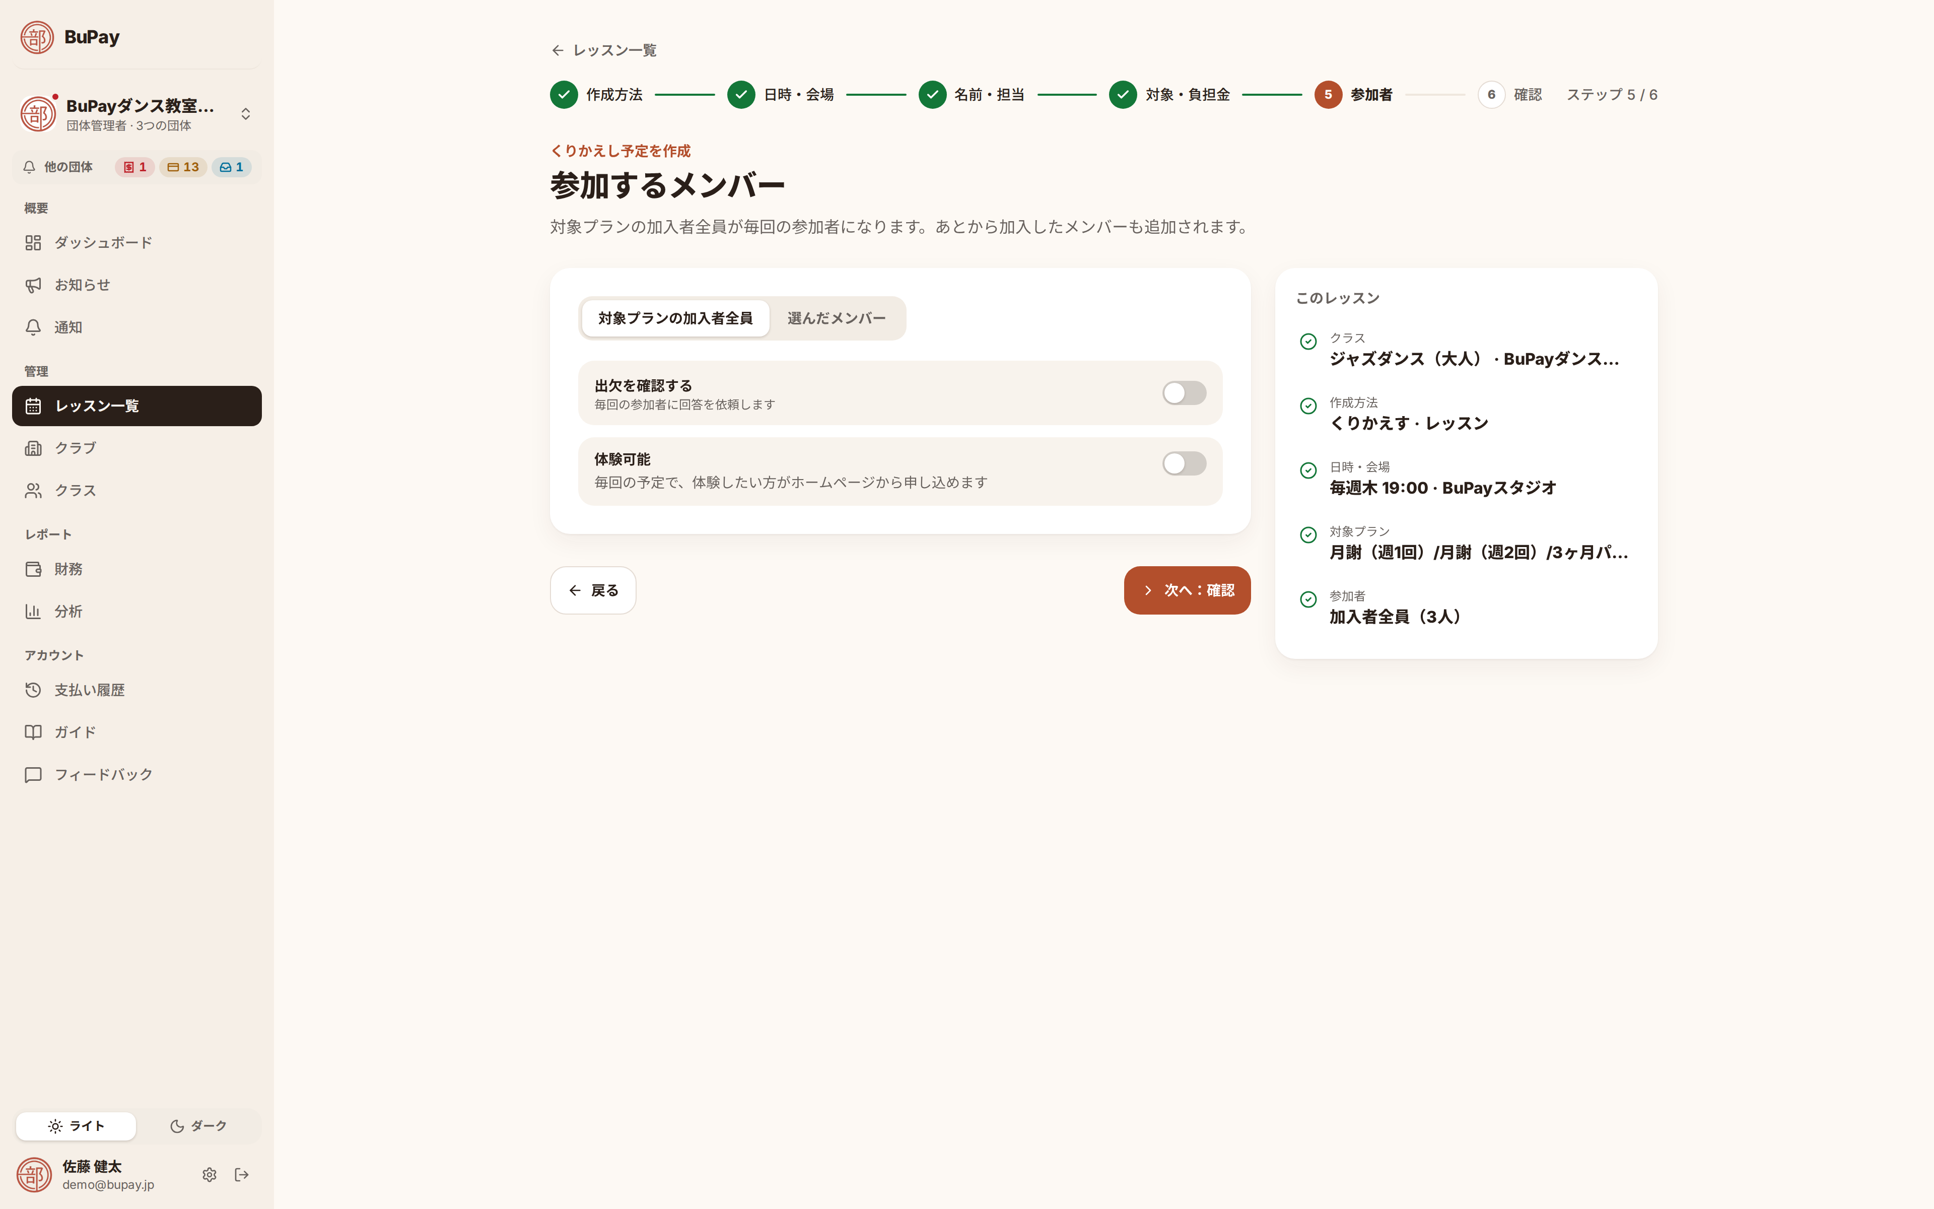The width and height of the screenshot is (1934, 1209).
Task: Click the フィードバック speech bubble icon
Action: tap(33, 775)
